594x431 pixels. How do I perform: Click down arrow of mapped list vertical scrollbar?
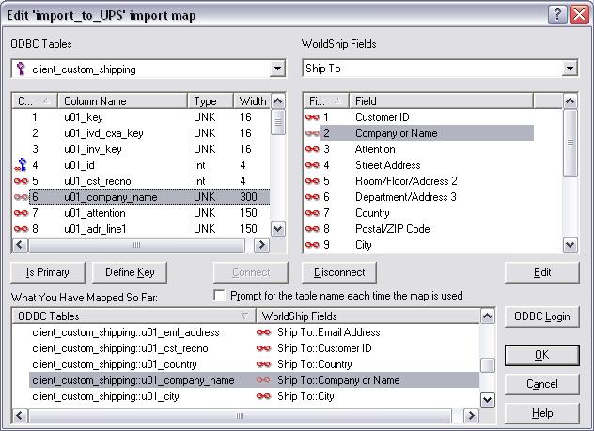(x=487, y=400)
